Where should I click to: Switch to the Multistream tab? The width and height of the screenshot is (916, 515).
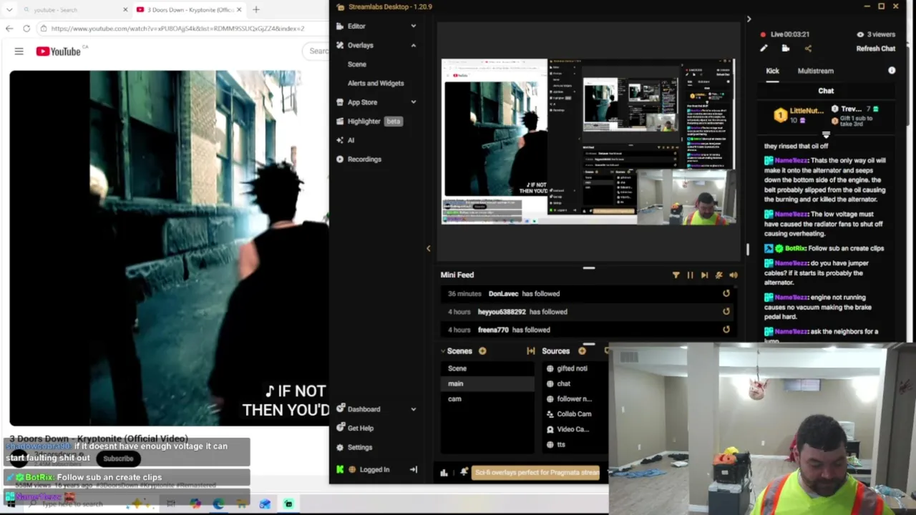pyautogui.click(x=815, y=71)
